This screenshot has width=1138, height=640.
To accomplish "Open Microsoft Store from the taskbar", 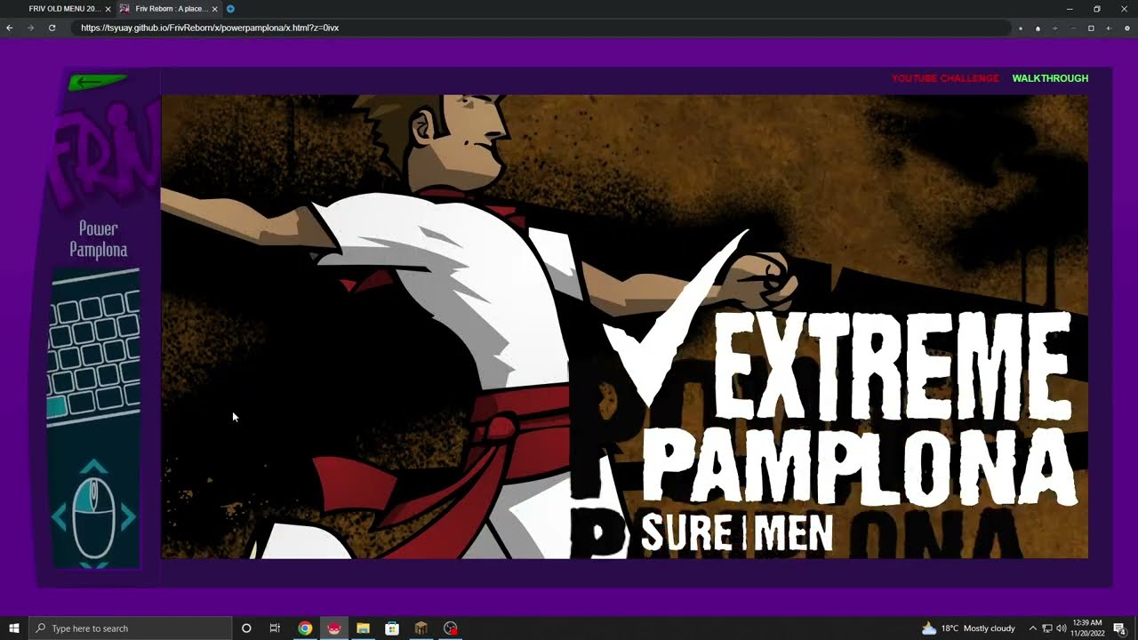I will 392,628.
